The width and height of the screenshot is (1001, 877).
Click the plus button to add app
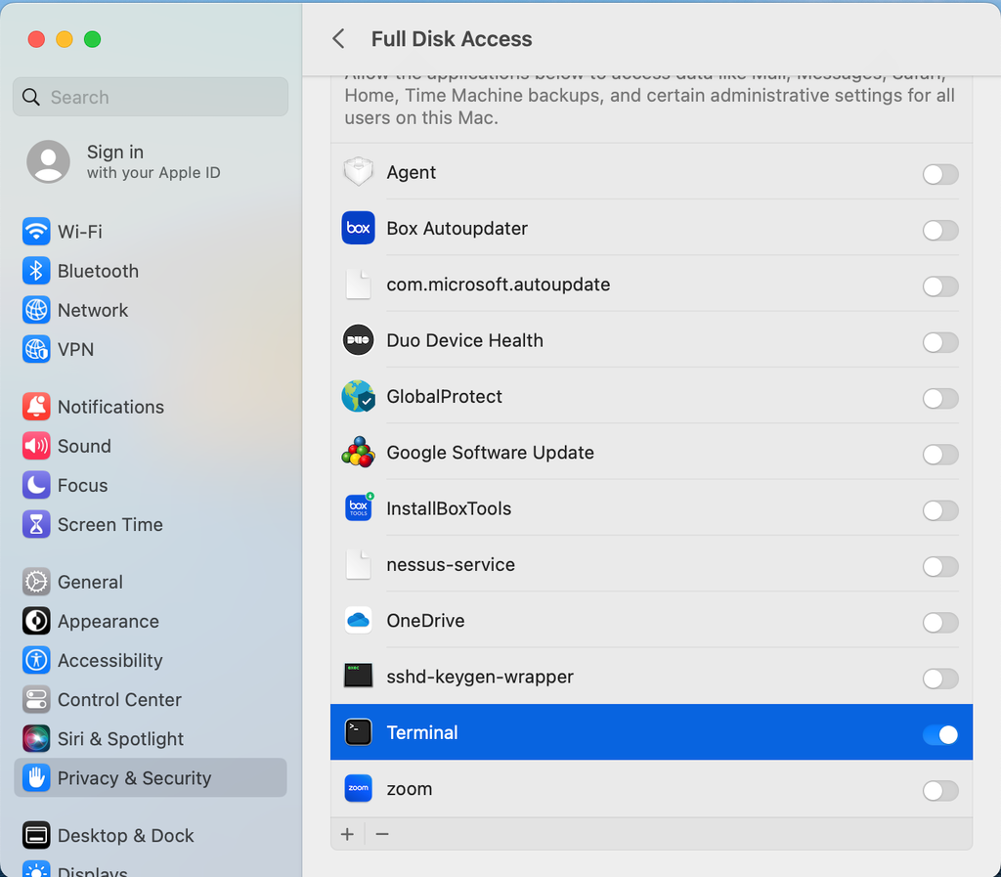click(347, 834)
